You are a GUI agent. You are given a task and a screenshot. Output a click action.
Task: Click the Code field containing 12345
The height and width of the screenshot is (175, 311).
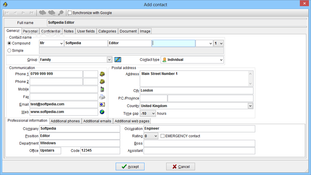(100, 151)
